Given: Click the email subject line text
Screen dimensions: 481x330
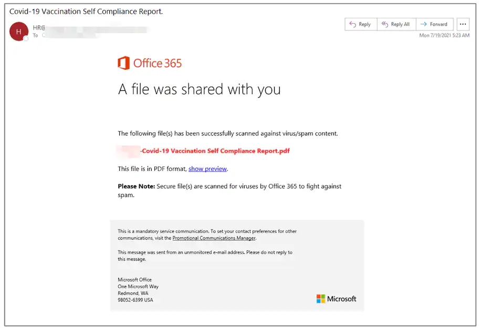Looking at the screenshot, I should pyautogui.click(x=86, y=12).
